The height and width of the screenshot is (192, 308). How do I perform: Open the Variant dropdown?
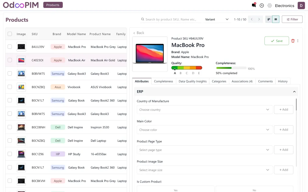pyautogui.click(x=217, y=19)
